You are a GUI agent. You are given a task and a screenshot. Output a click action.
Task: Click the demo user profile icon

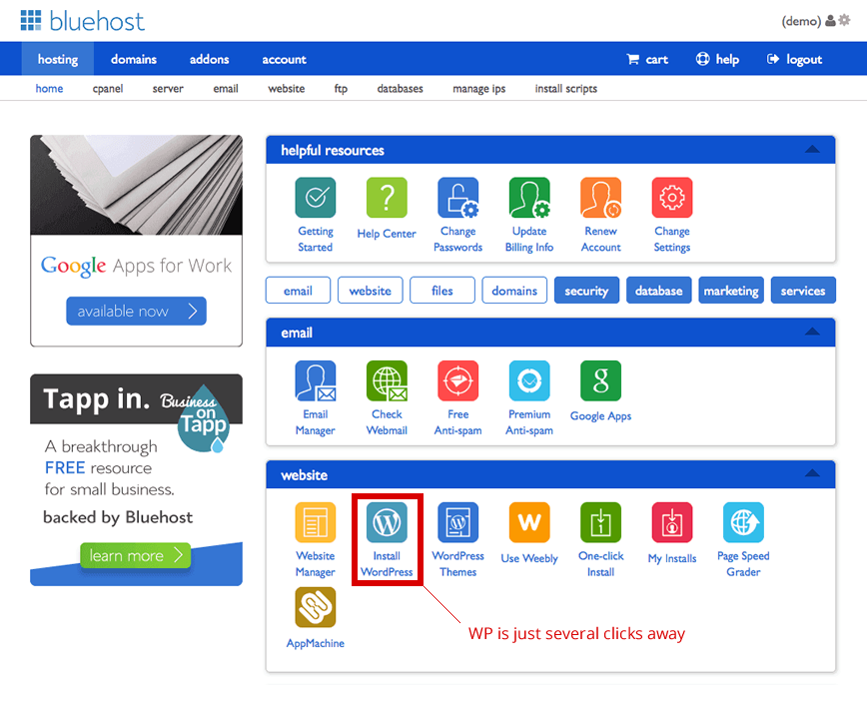tap(830, 20)
